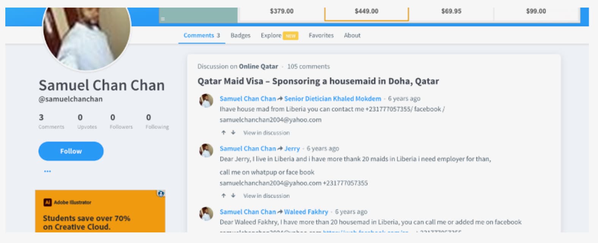The height and width of the screenshot is (243, 598).
Task: Open the Favorites tab
Action: point(321,35)
